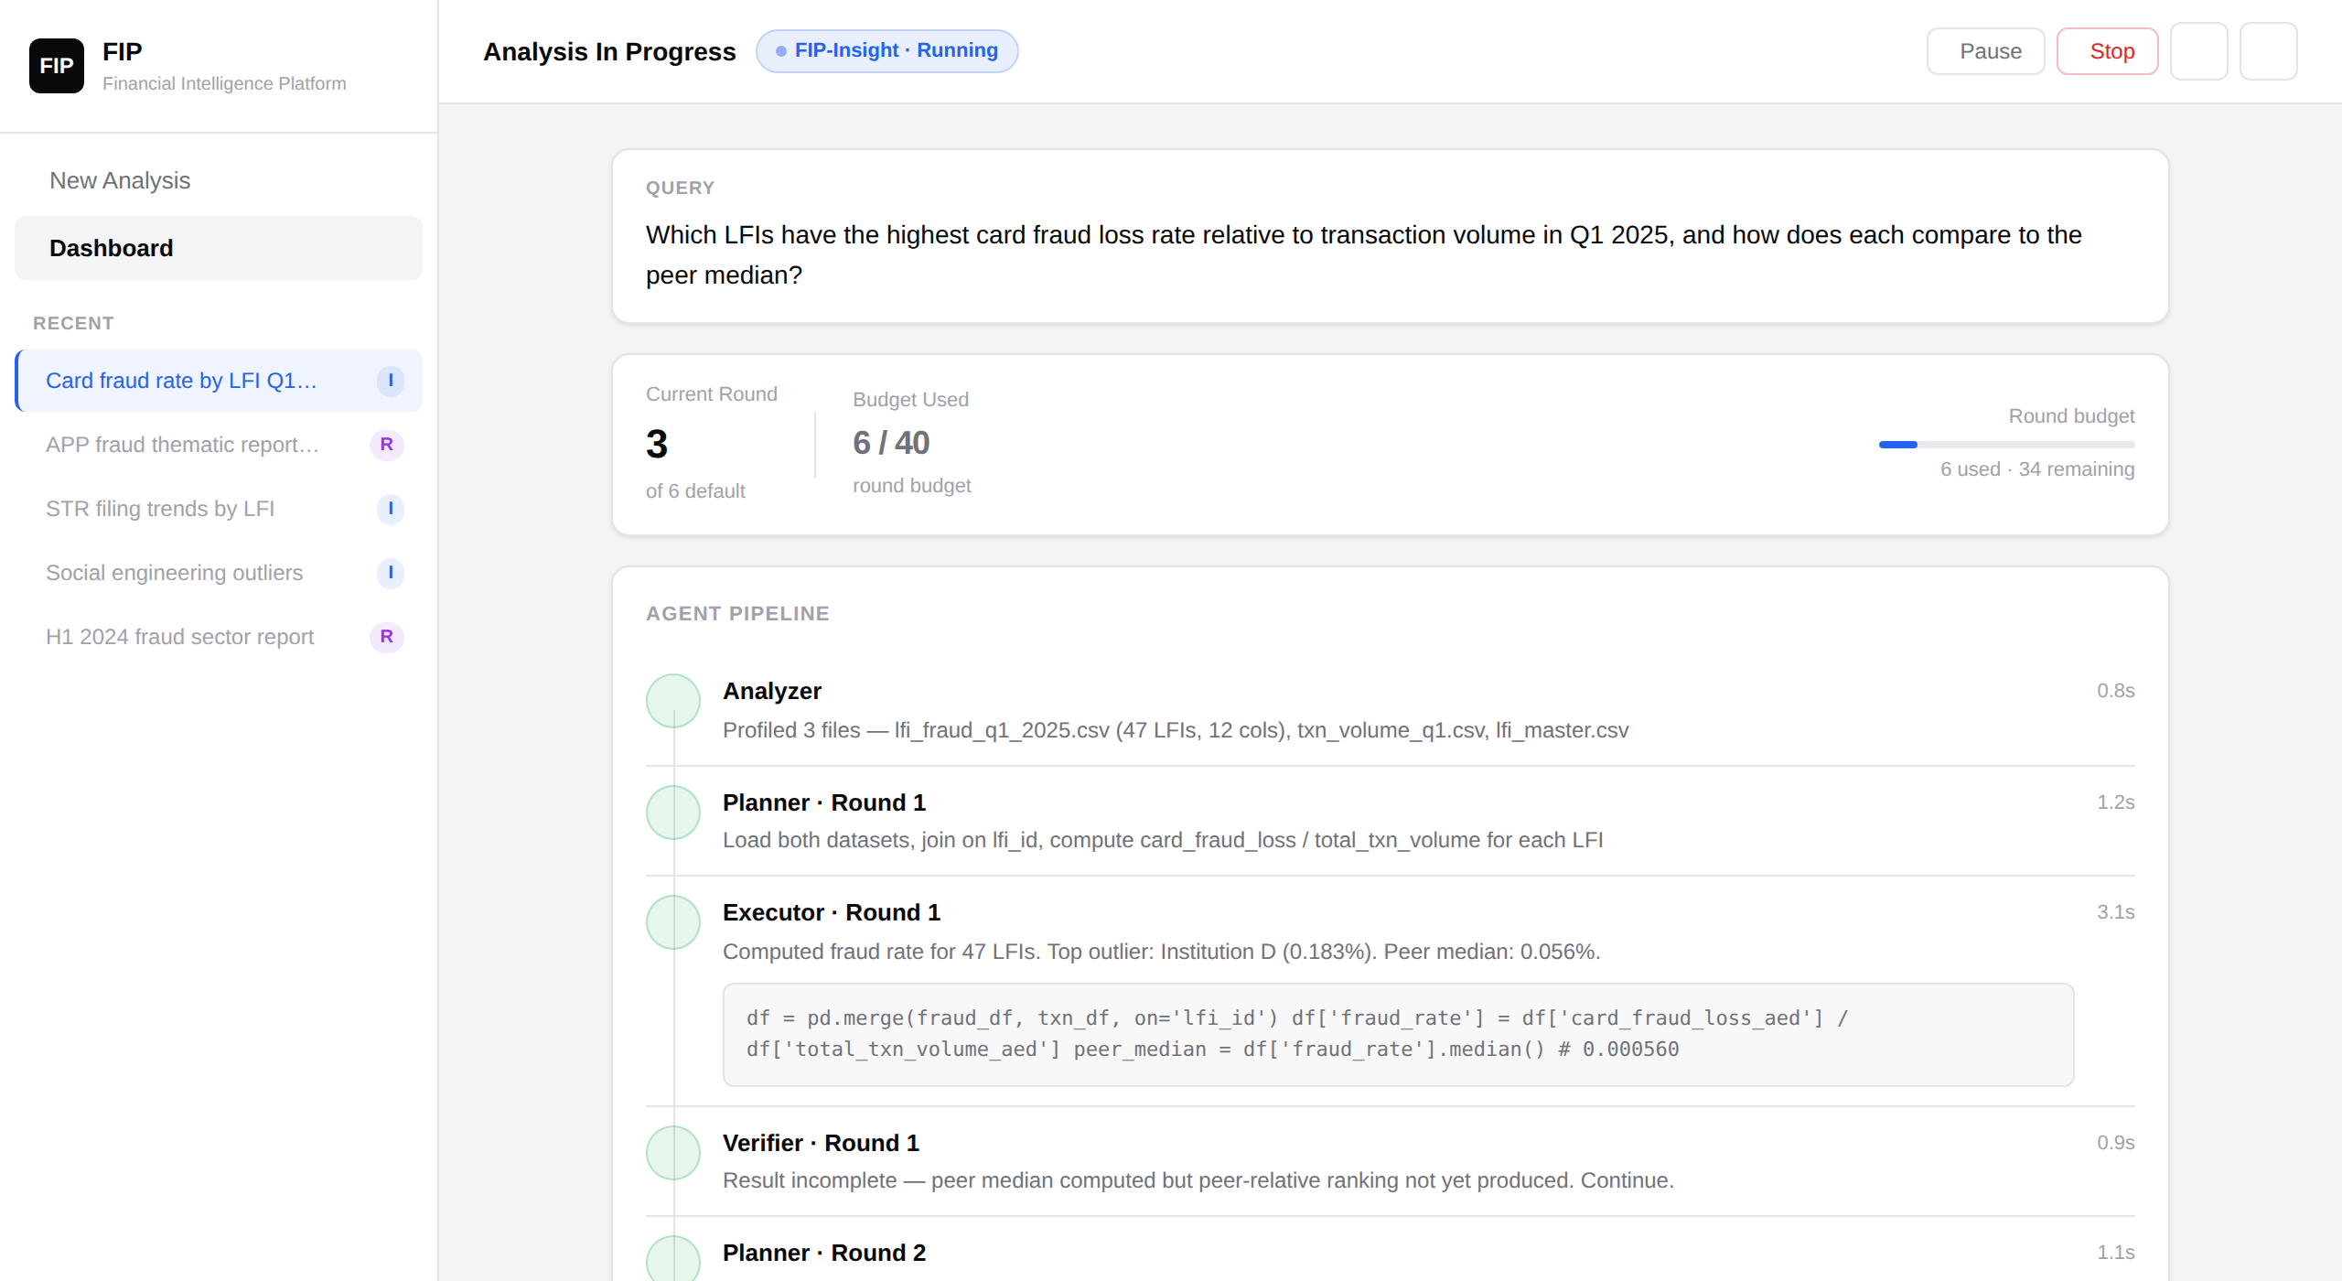Image resolution: width=2342 pixels, height=1281 pixels.
Task: Click the 'of 6 default' caption
Action: pos(695,491)
